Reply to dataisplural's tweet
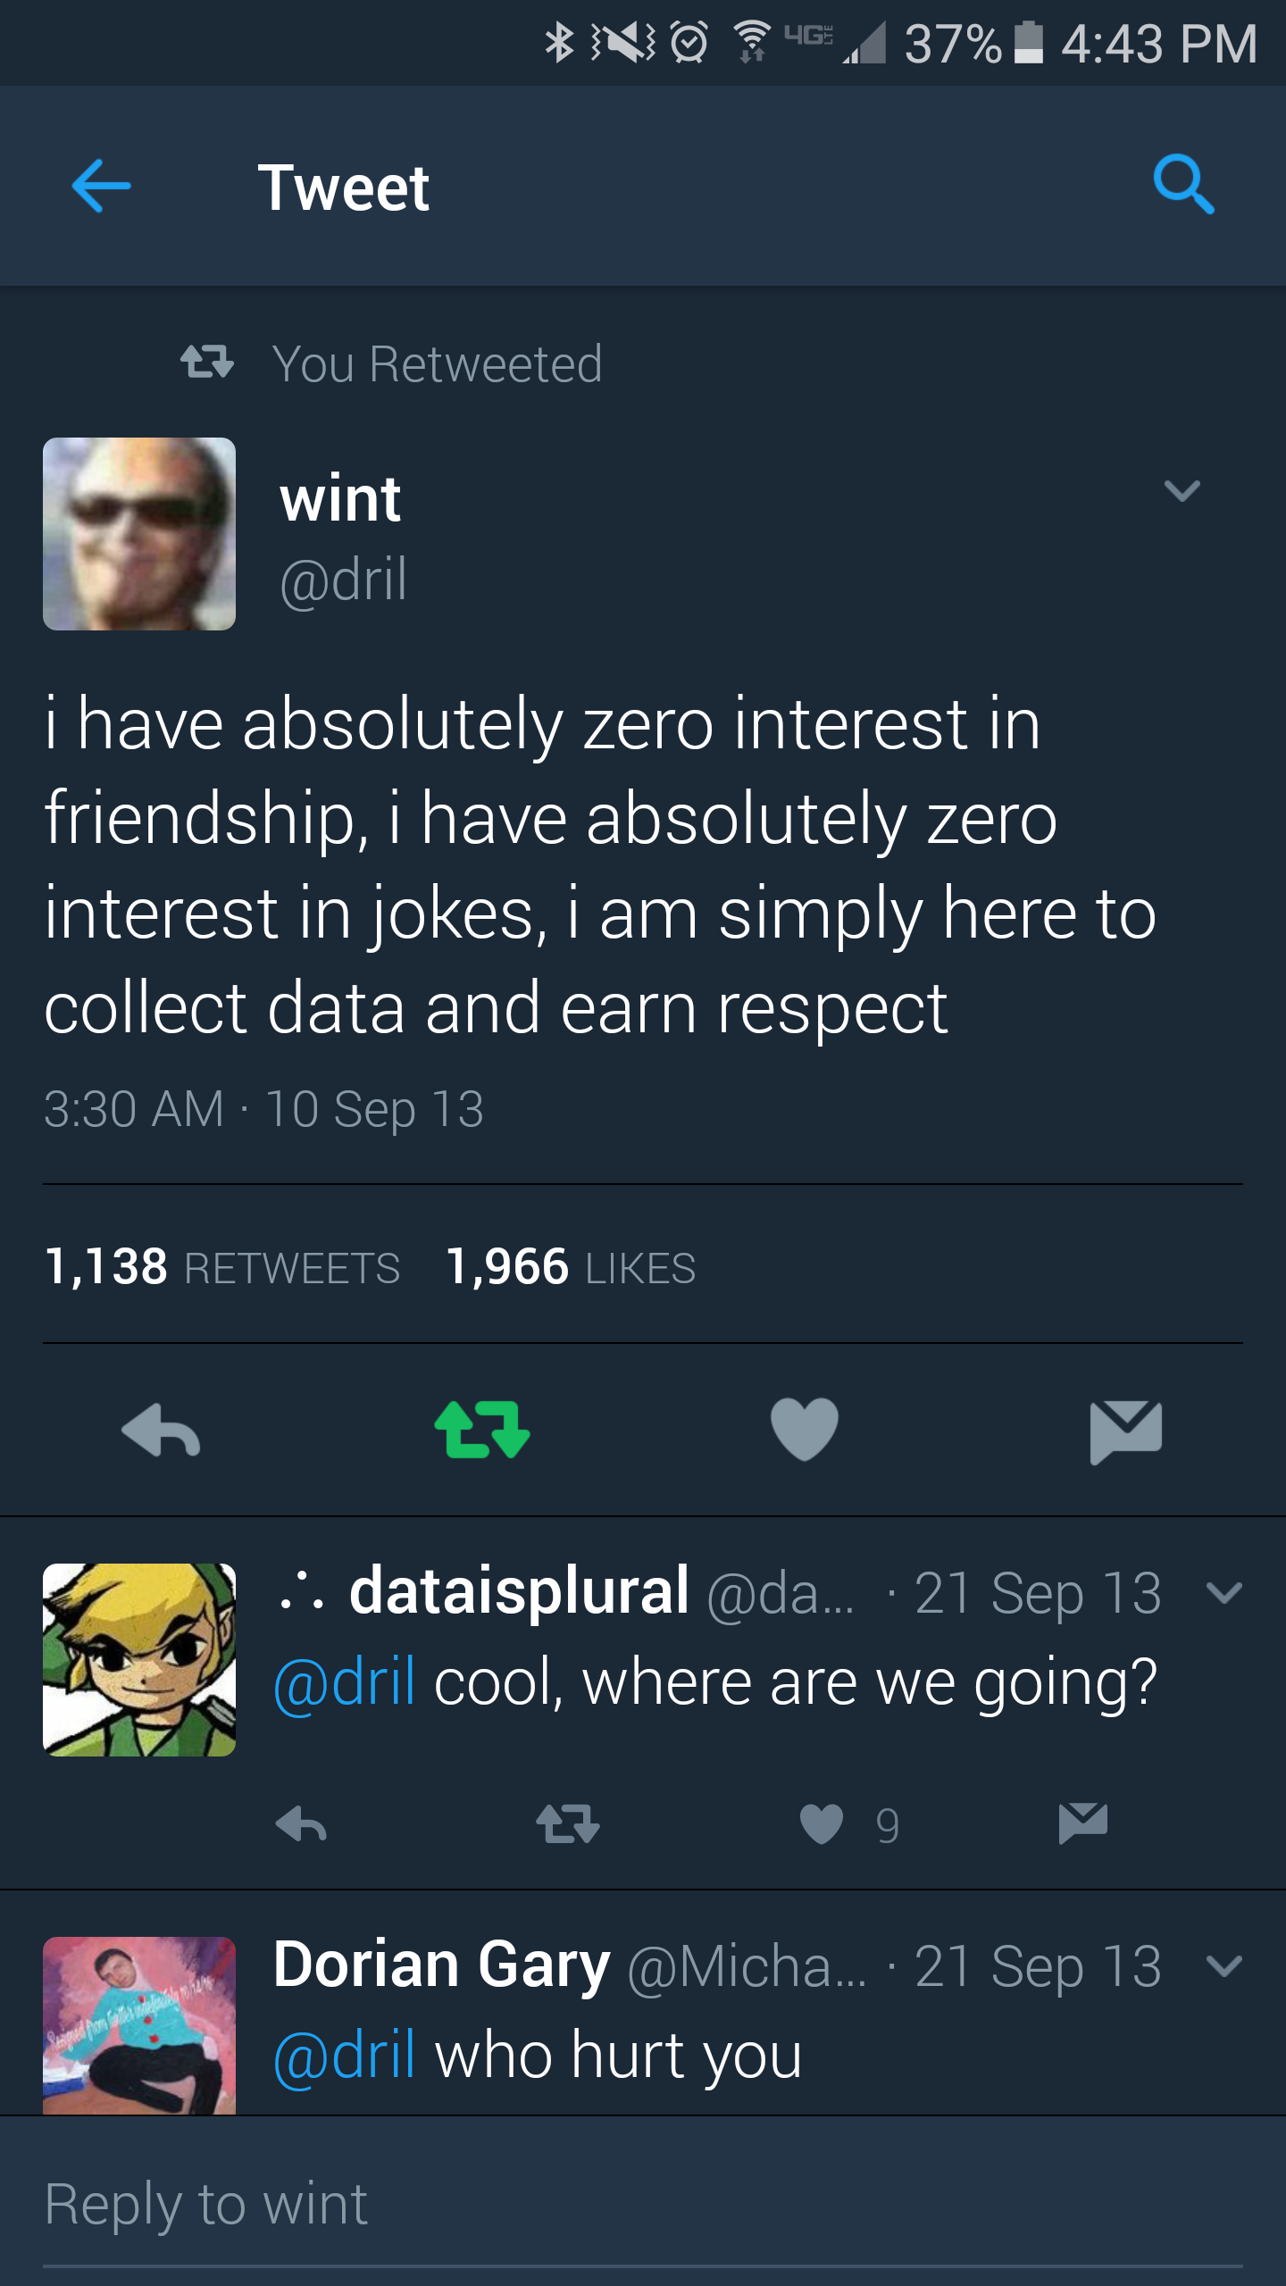This screenshot has height=2286, width=1286. point(301,1824)
